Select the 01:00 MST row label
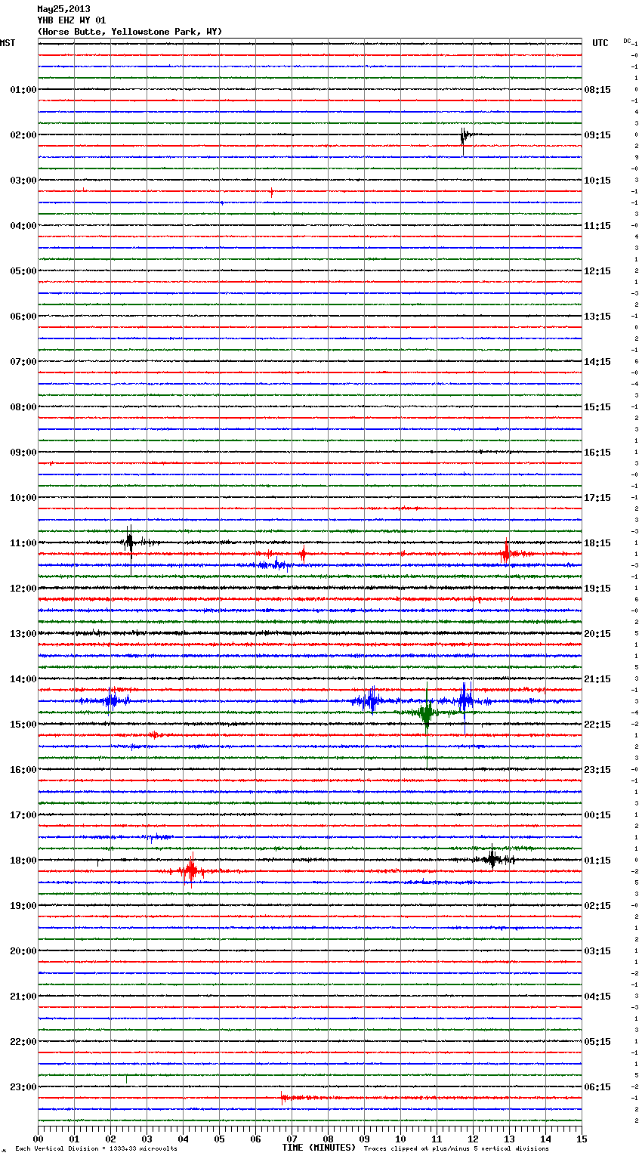Screen dimensions: 642x1159 [x=23, y=90]
